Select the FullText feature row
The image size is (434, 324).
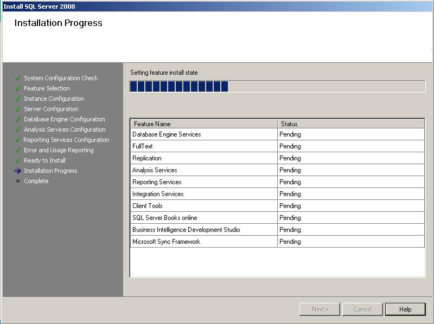[x=277, y=146]
